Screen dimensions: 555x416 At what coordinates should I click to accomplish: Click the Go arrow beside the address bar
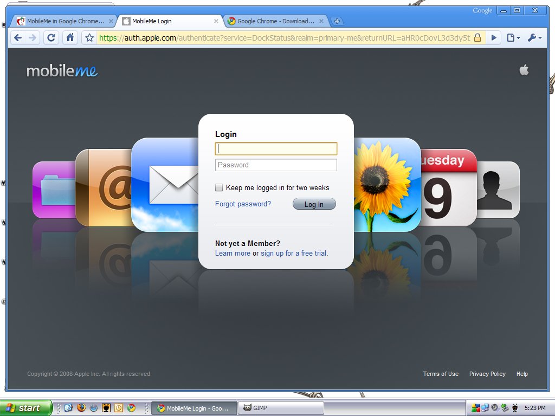pos(494,37)
